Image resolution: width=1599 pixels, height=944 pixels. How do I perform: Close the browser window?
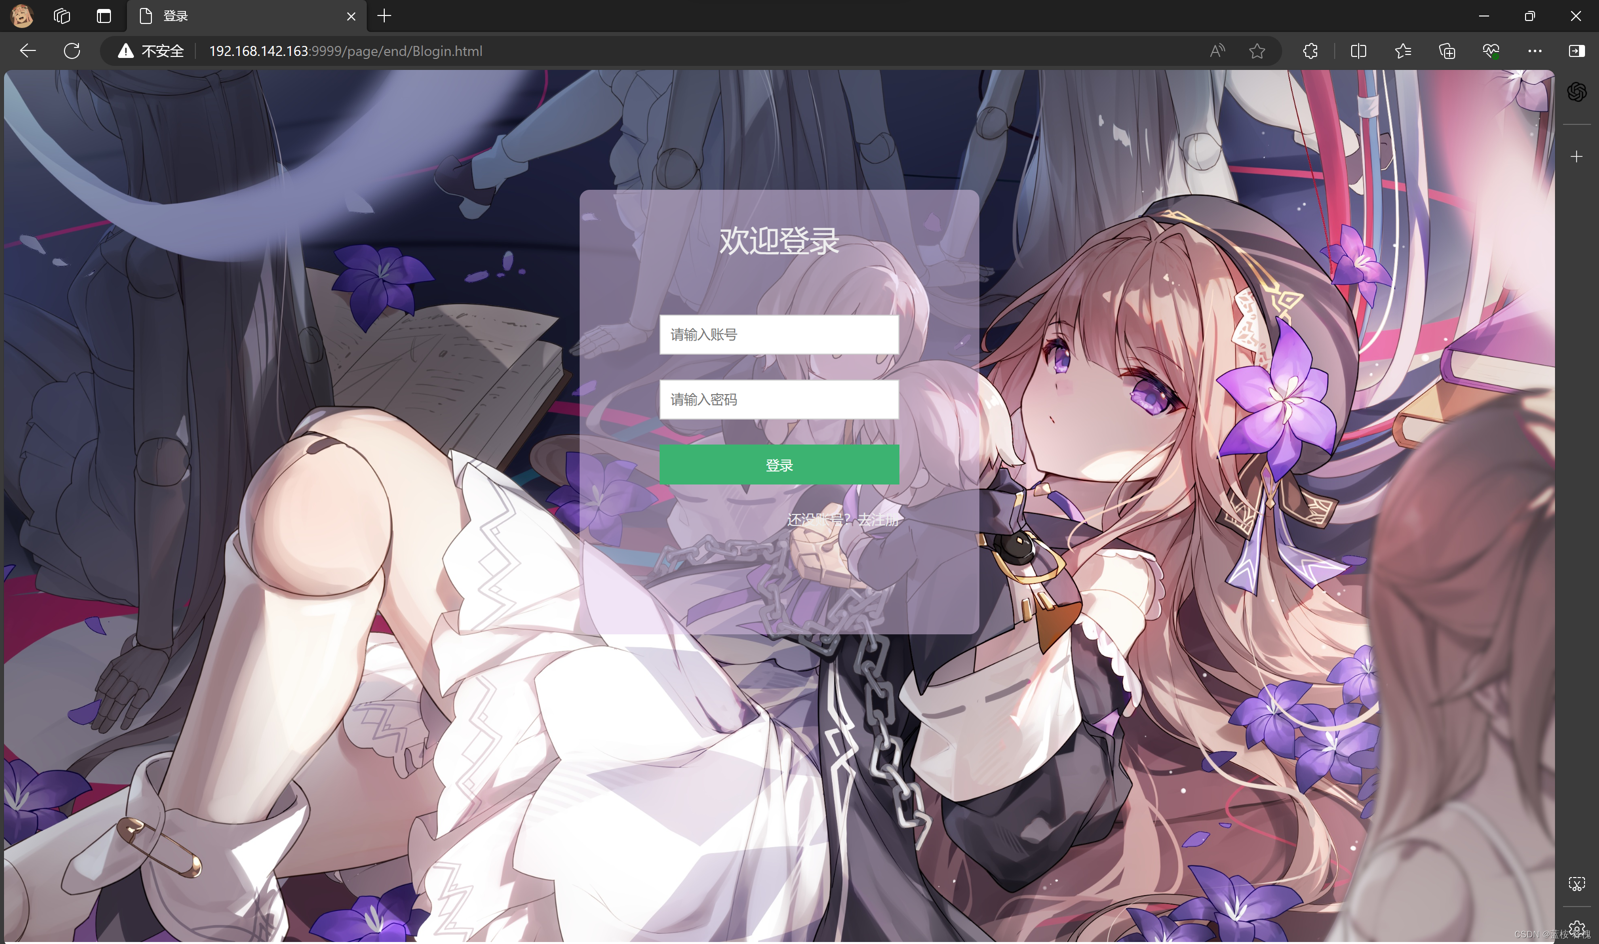tap(1576, 16)
